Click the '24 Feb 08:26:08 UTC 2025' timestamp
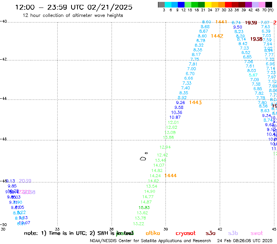The image size is (277, 244). click(x=245, y=241)
